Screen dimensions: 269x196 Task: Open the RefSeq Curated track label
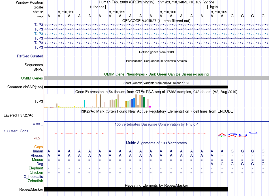[30, 56]
